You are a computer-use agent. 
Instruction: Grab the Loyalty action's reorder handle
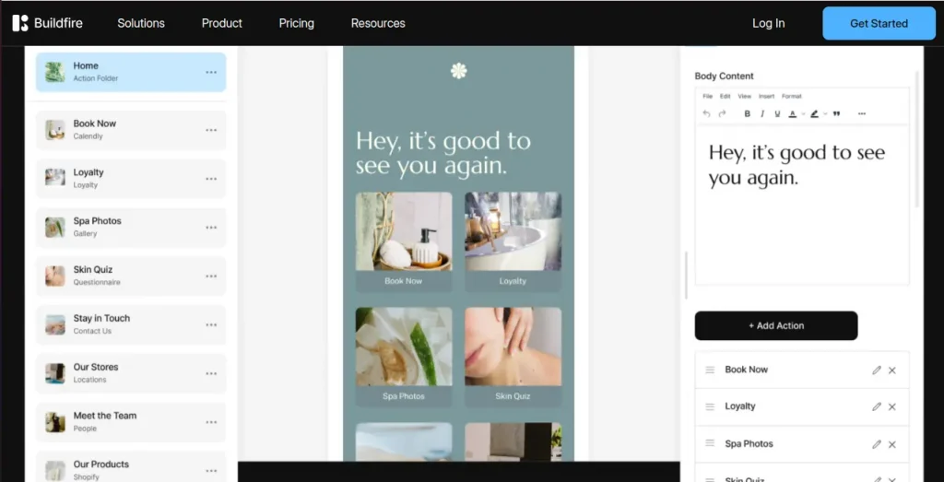[x=710, y=406]
